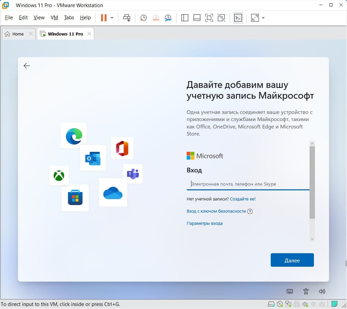The width and height of the screenshot is (347, 309).
Task: Go back using the setup back arrow
Action: point(27,66)
